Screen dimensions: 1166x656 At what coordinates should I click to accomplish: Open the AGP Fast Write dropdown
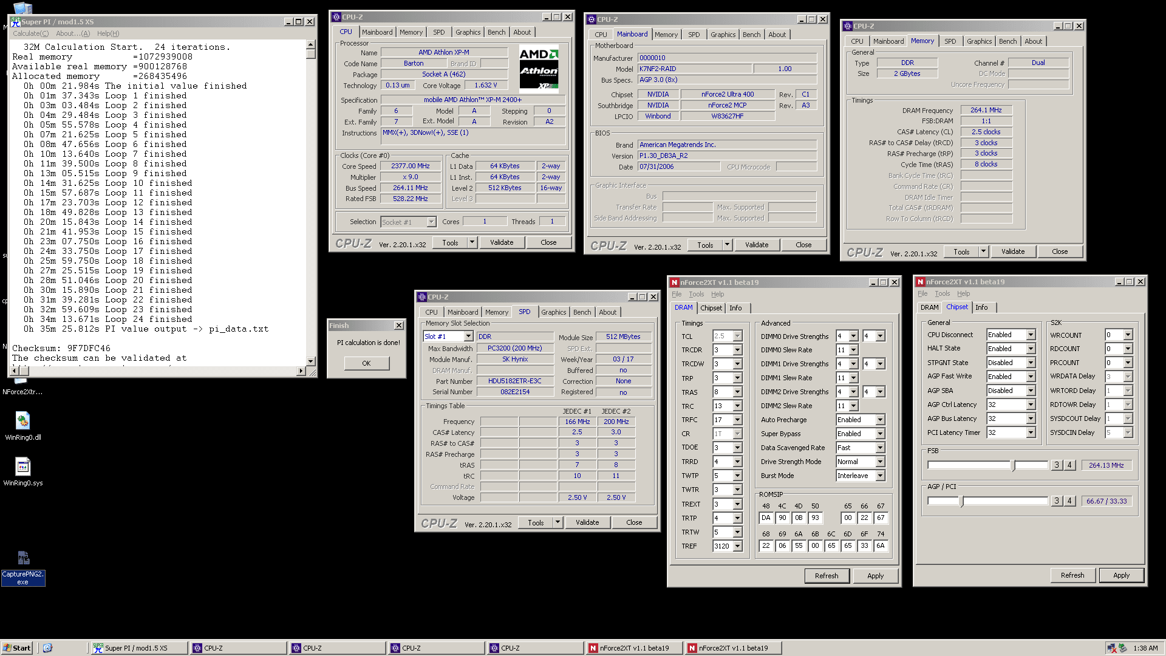coord(1031,377)
